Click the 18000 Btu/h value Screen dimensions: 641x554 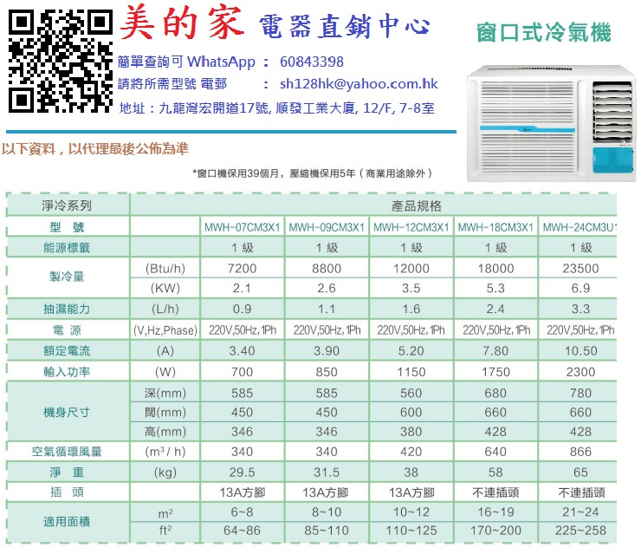[495, 269]
